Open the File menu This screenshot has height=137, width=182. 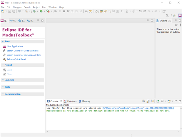3,7
